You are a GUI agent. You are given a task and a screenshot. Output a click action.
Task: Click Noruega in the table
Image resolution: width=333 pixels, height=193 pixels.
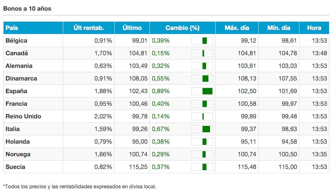(18, 154)
